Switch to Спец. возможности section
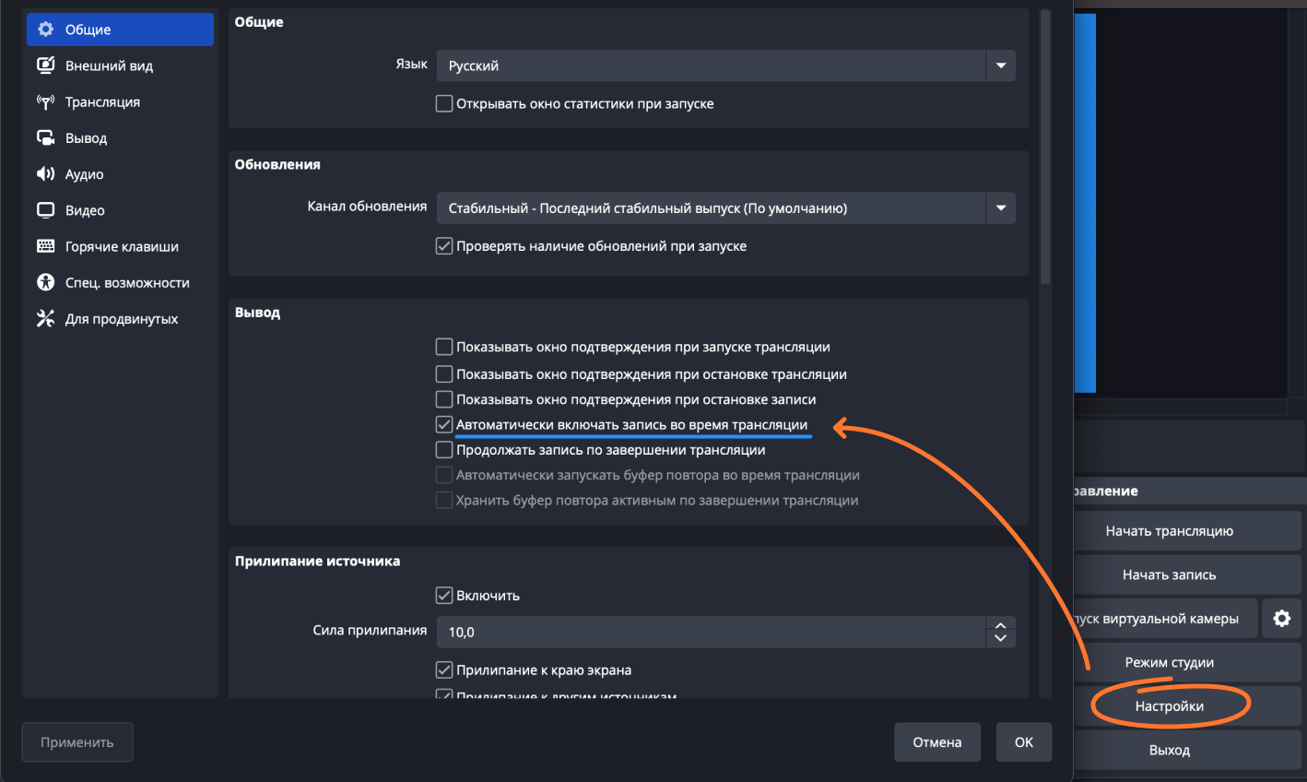Screen dimensions: 1307x782 126,283
